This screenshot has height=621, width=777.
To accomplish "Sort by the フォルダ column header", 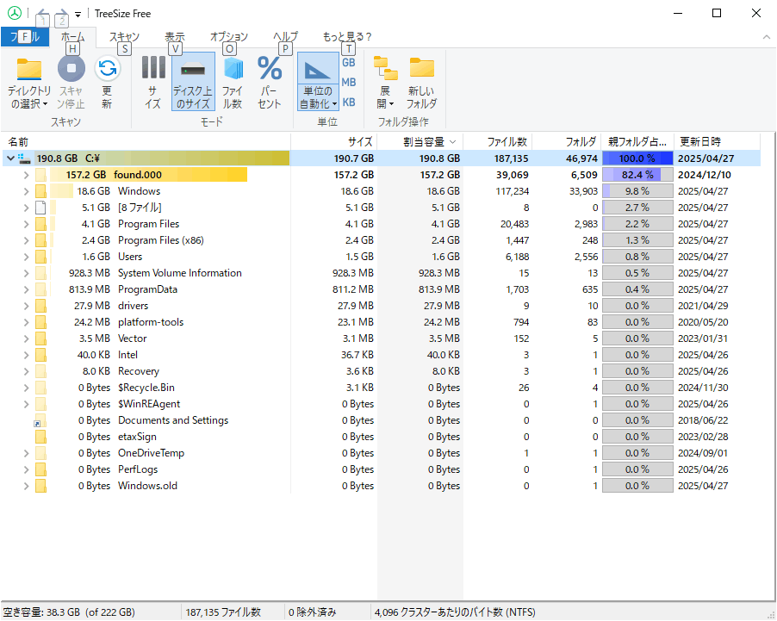I will click(567, 142).
